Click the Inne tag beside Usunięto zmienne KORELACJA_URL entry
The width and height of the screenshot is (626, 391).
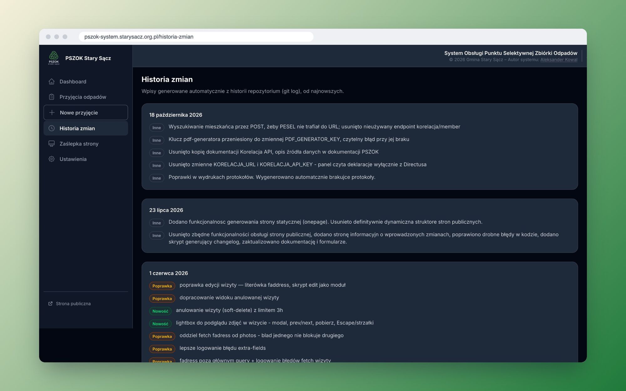tap(156, 165)
